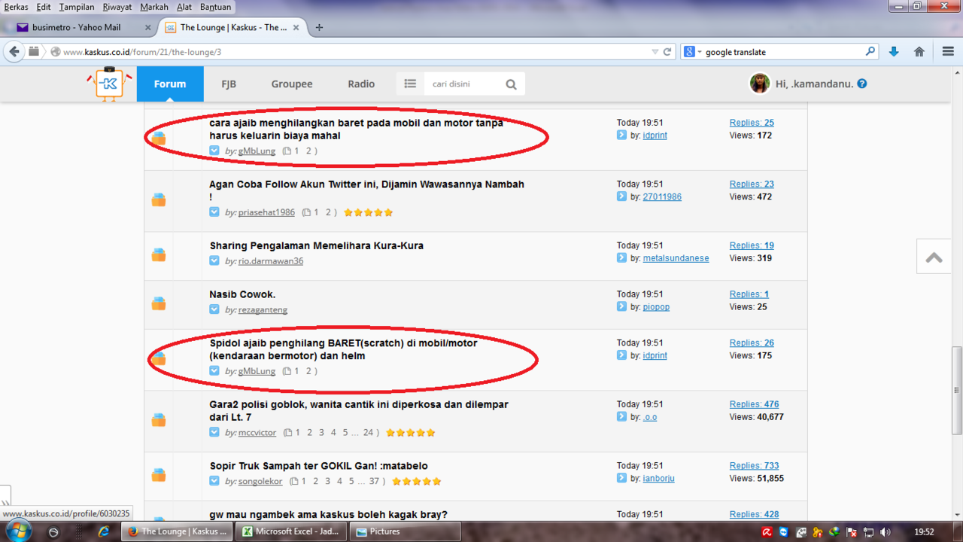Open the Firefox hamburger menu
Image resolution: width=963 pixels, height=542 pixels.
948,52
